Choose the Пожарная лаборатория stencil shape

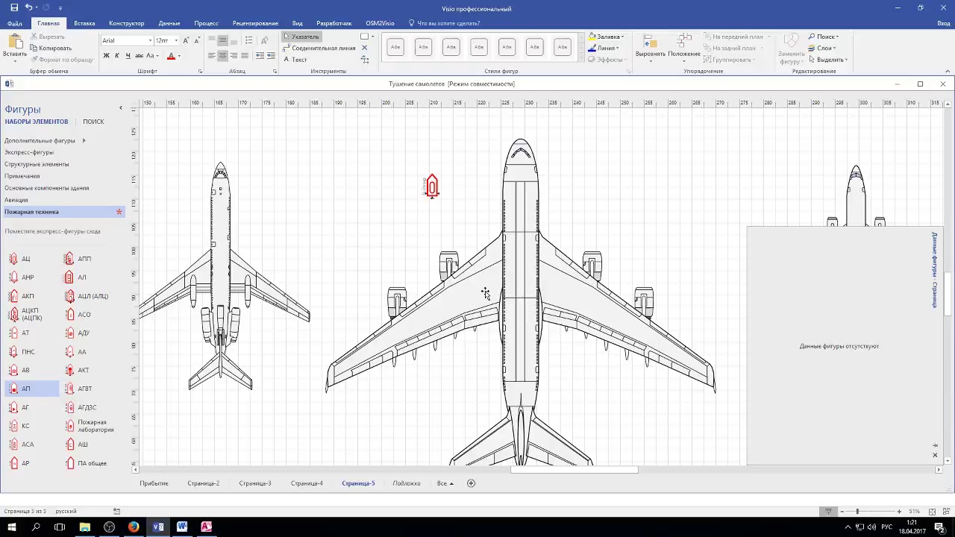point(90,426)
